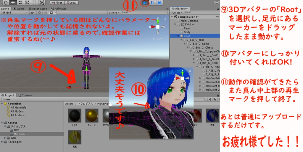Collapse the SampleScene row
Image resolution: width=303 pixels, height=152 pixels.
[x=172, y=17]
